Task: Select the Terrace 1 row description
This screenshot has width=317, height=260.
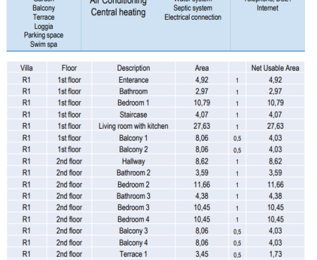Action: click(133, 254)
